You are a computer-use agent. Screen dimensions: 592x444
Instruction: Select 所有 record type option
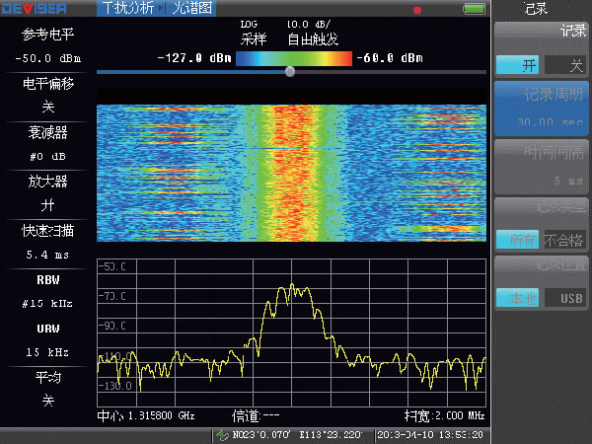516,238
